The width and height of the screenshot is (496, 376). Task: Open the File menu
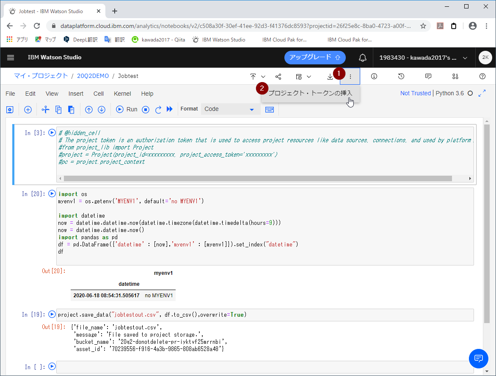pos(10,94)
